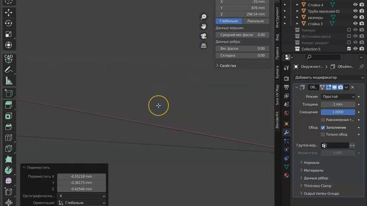This screenshot has width=367, height=206.
Task: Open World properties tab icon
Action: tap(286, 113)
